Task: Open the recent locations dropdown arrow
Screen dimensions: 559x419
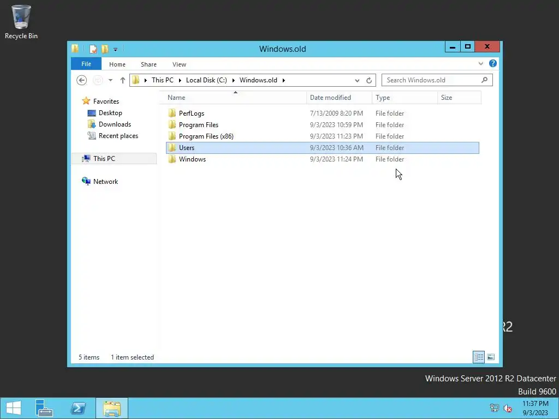Action: (110, 80)
